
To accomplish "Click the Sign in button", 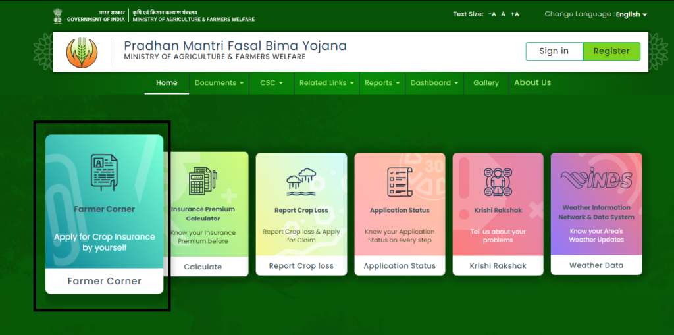I will pos(554,51).
